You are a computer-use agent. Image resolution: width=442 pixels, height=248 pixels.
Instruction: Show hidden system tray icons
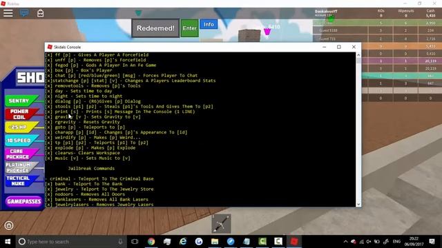click(345, 242)
